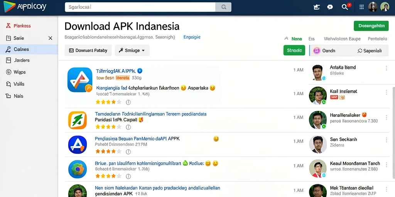Open Keaul Moondaman Tanch avatar
Viewport: 395px width, 197px height.
coord(318,169)
